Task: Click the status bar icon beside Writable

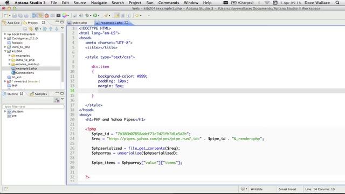Action: point(243,189)
